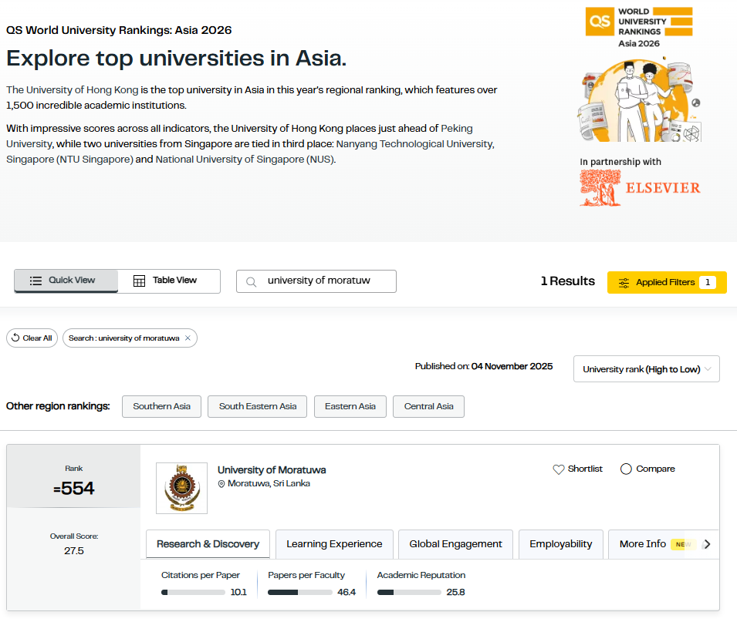Open the Research & Discovery tab
The image size is (737, 622).
[208, 544]
